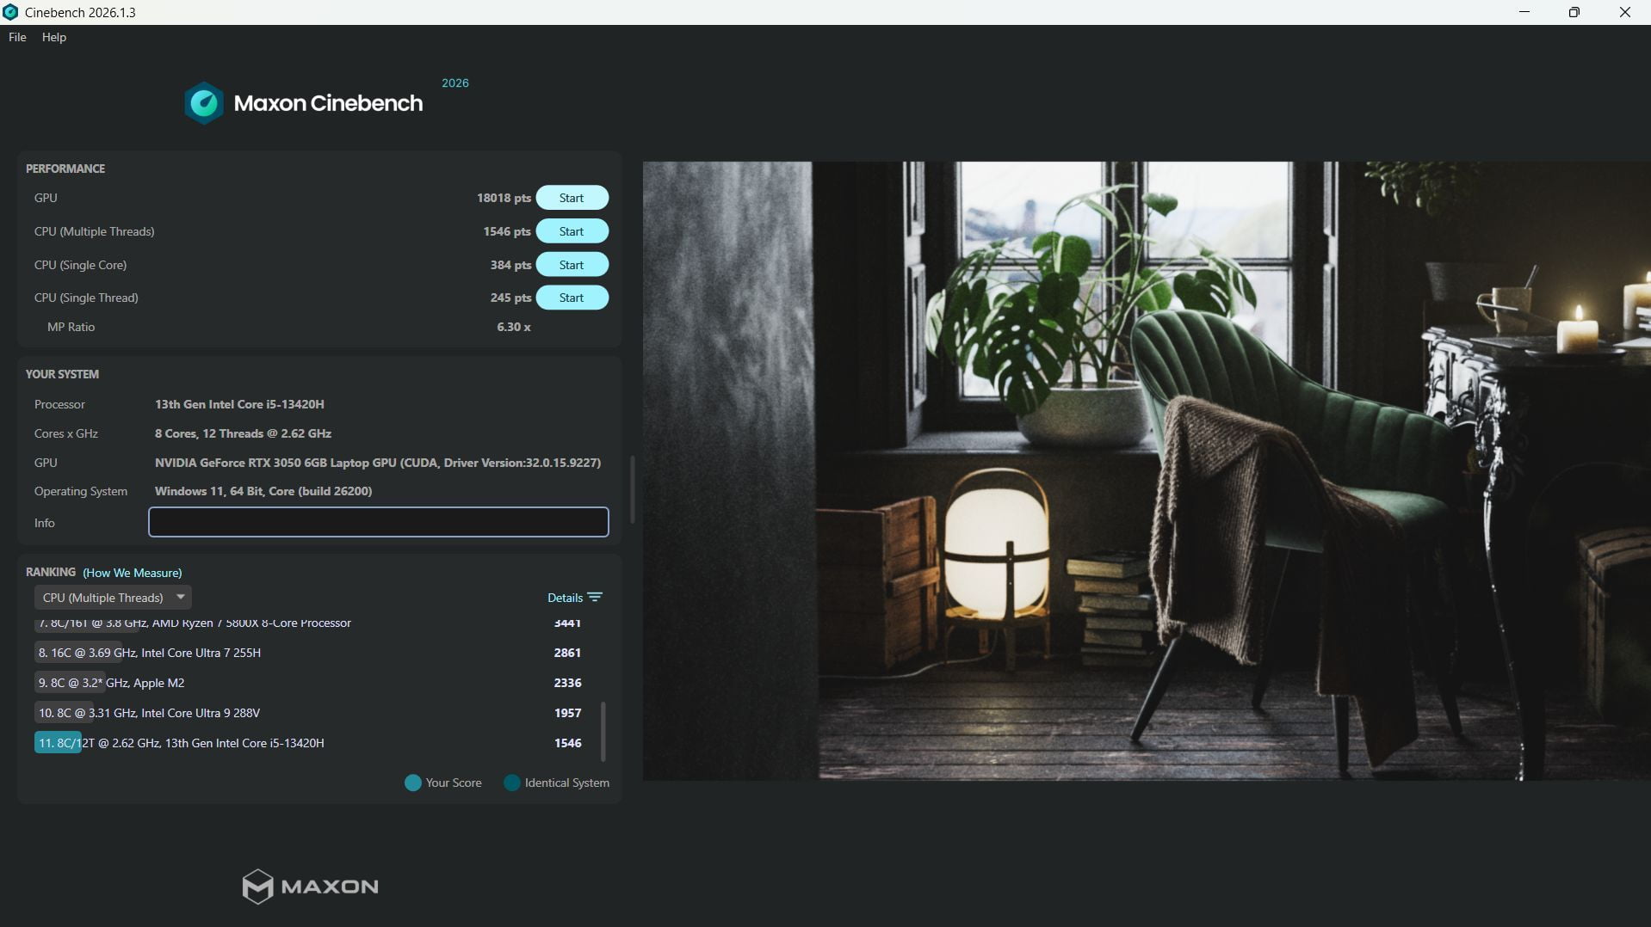Click the 1546 pts multi-thread score
This screenshot has height=927, width=1651.
(507, 231)
